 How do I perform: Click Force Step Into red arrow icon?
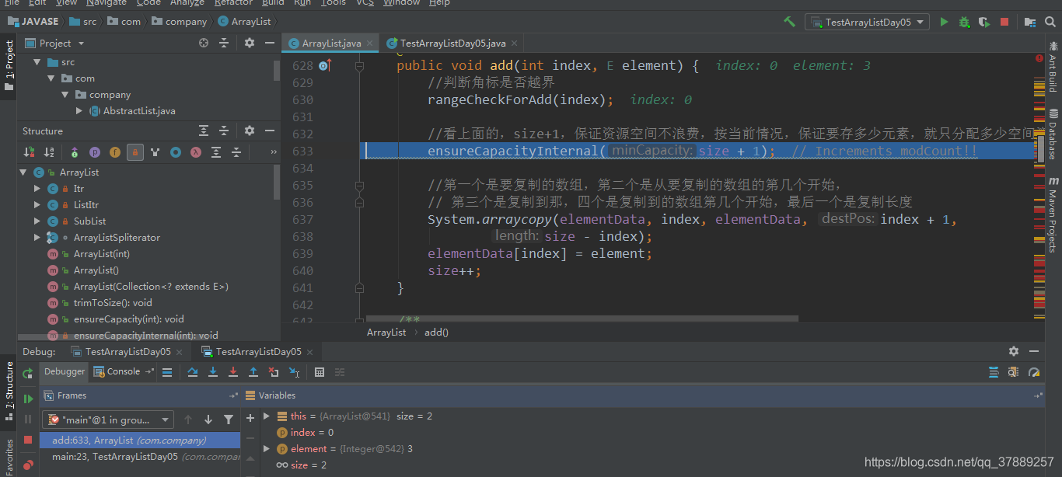[x=233, y=372]
